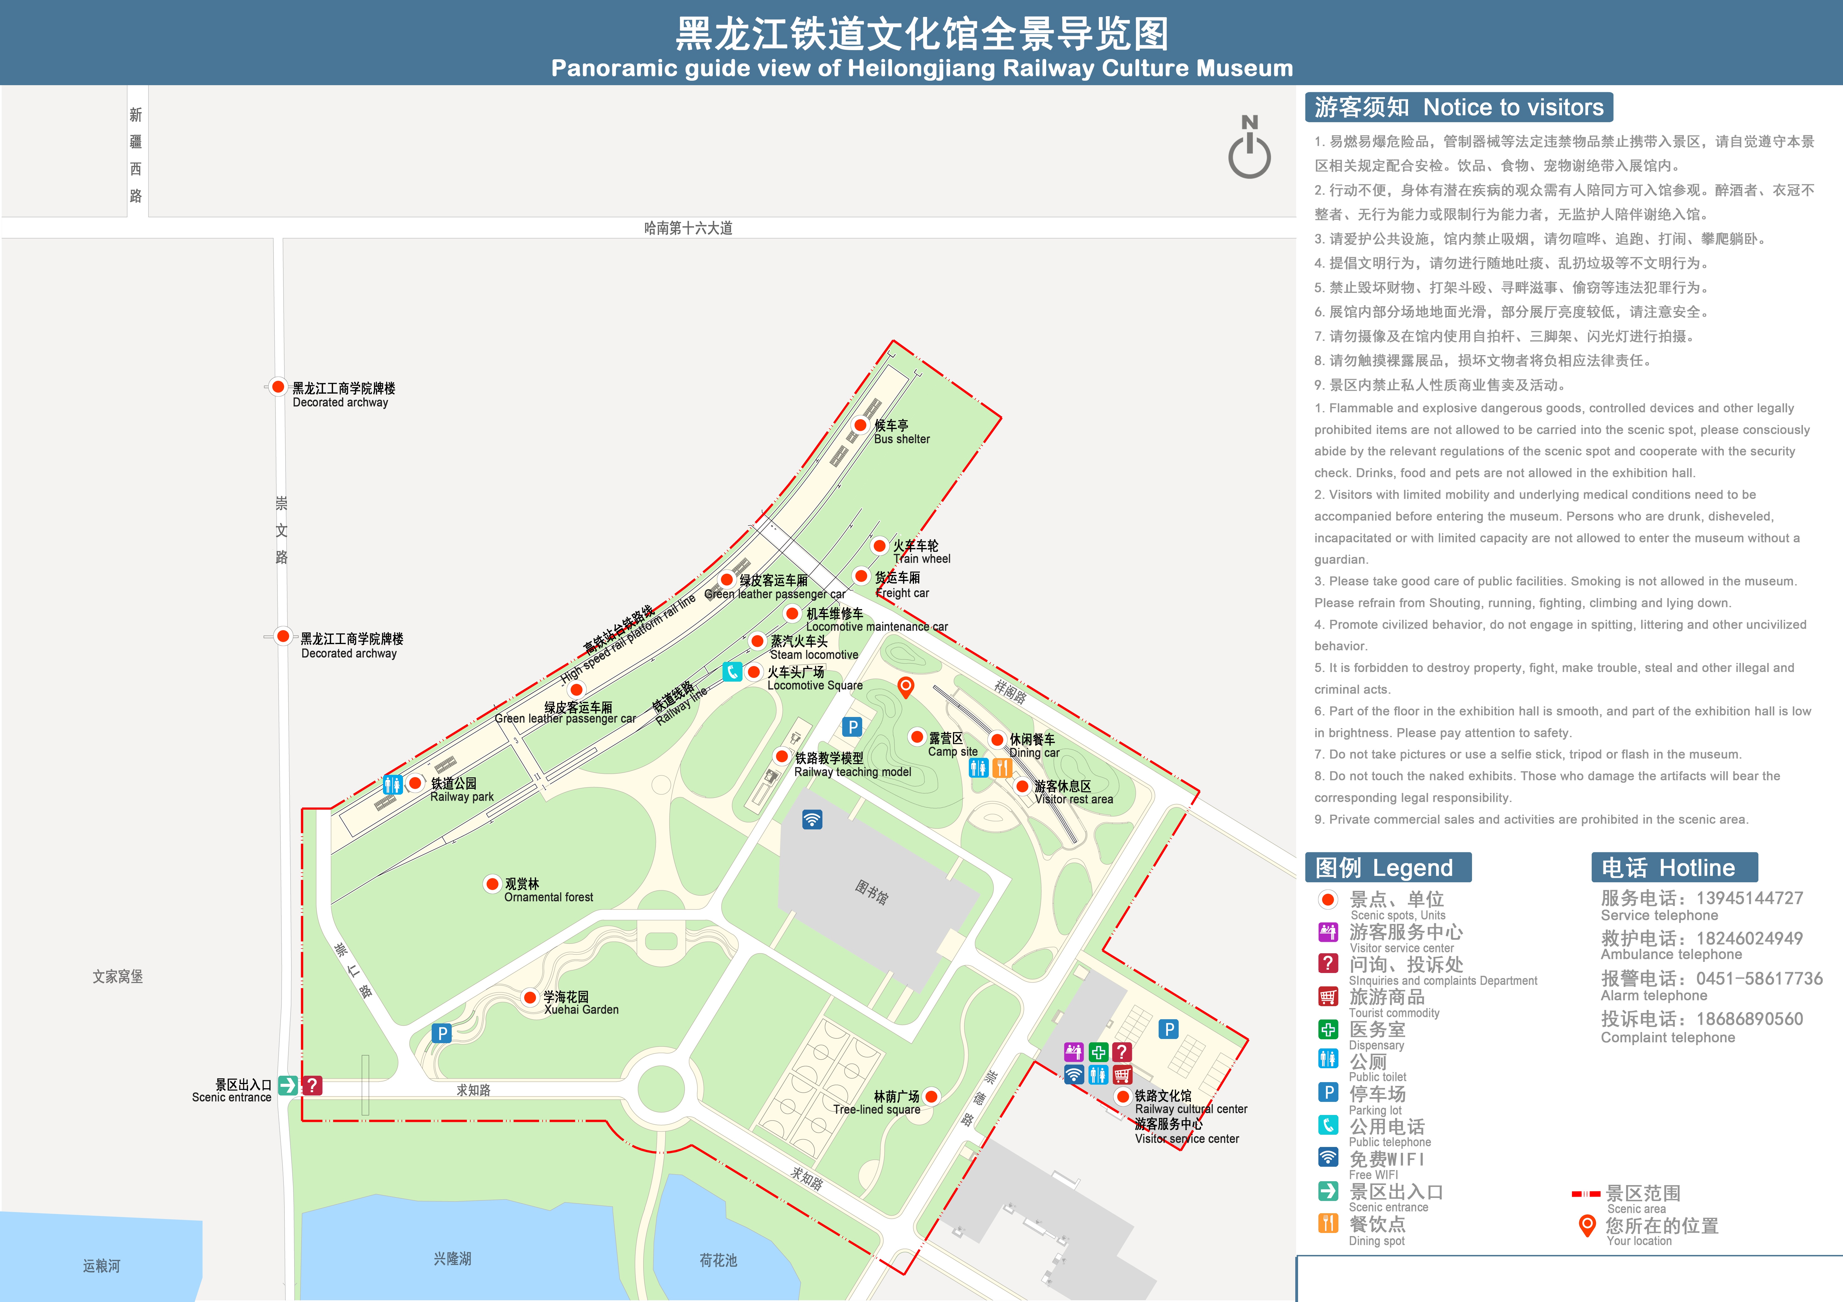
Task: Click the purple Visitor service center legend icon
Action: (x=1328, y=932)
